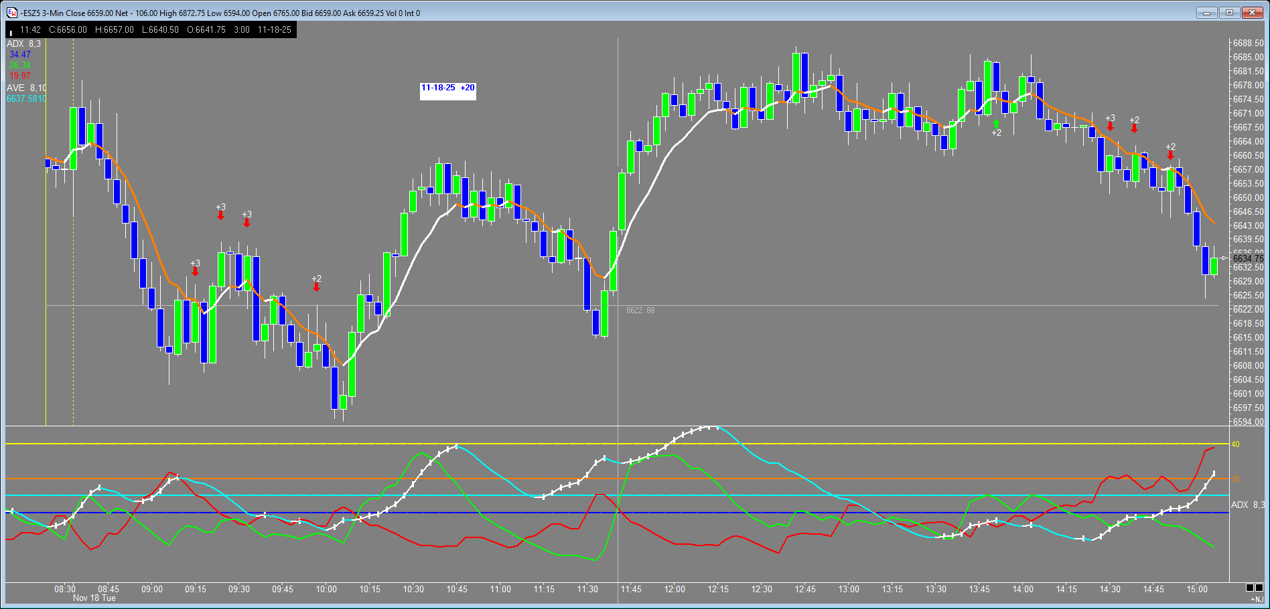Click the red +3 arrow near 09:15
Viewport: 1270px width, 609px height.
click(195, 271)
